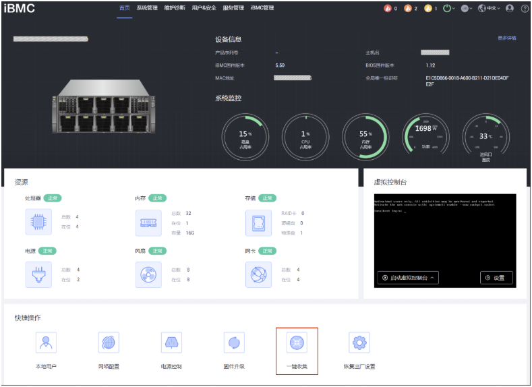532x387 pixels.
Task: Expand the 启动虚拟控制台 launch dropdown
Action: point(408,277)
